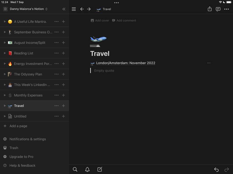Expand the Monthly Expenses page
233x174 pixels.
(x=5, y=95)
